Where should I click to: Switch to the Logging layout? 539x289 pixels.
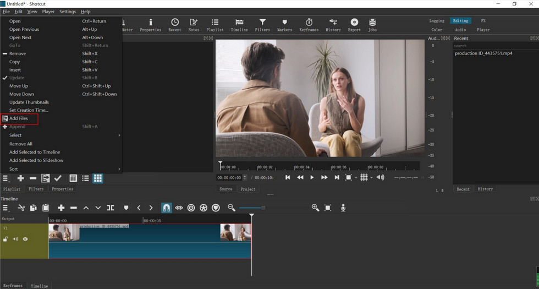(x=437, y=21)
